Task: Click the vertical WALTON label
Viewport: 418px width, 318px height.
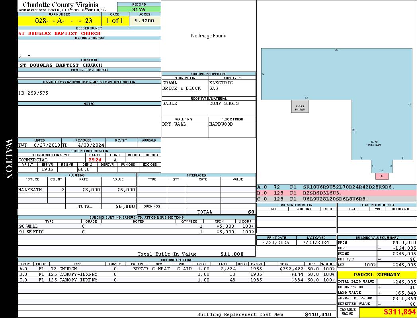Action: click(x=9, y=159)
